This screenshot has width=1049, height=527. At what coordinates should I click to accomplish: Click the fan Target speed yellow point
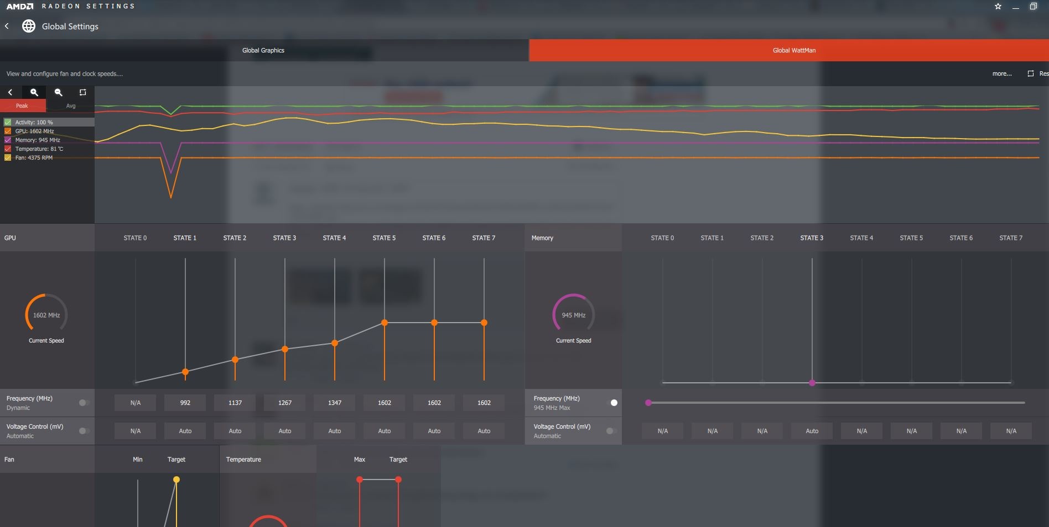pyautogui.click(x=176, y=479)
